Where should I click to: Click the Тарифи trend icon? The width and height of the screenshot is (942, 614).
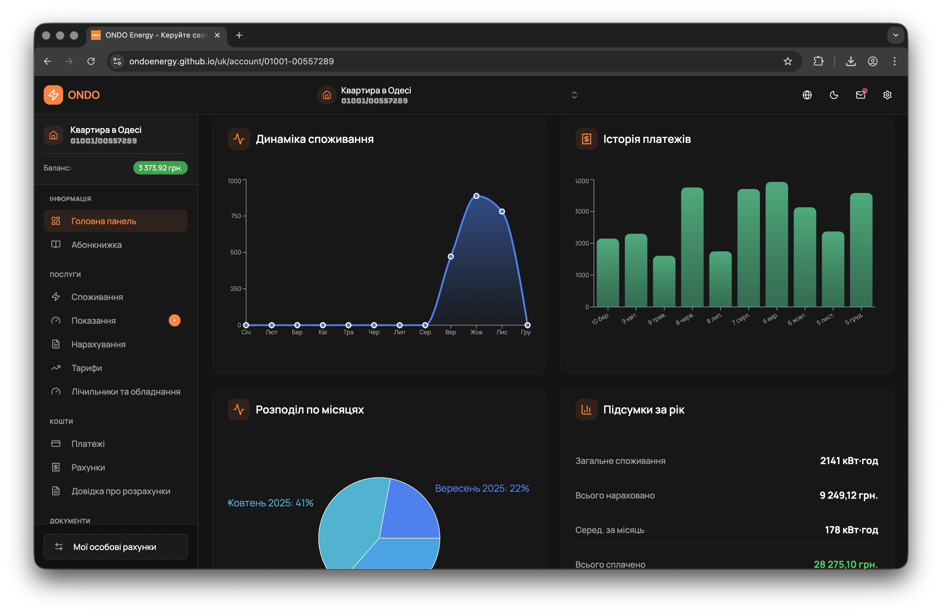(x=56, y=368)
